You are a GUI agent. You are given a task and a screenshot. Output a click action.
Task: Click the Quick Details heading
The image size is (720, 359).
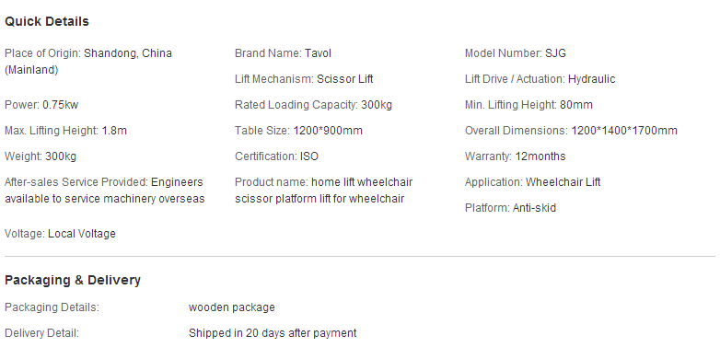(47, 21)
